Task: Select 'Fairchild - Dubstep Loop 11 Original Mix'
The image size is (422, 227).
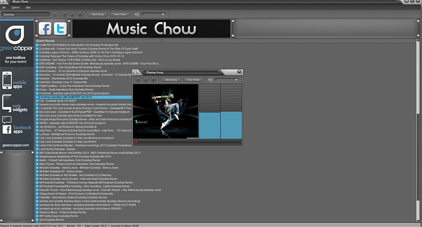Action: (x=63, y=82)
